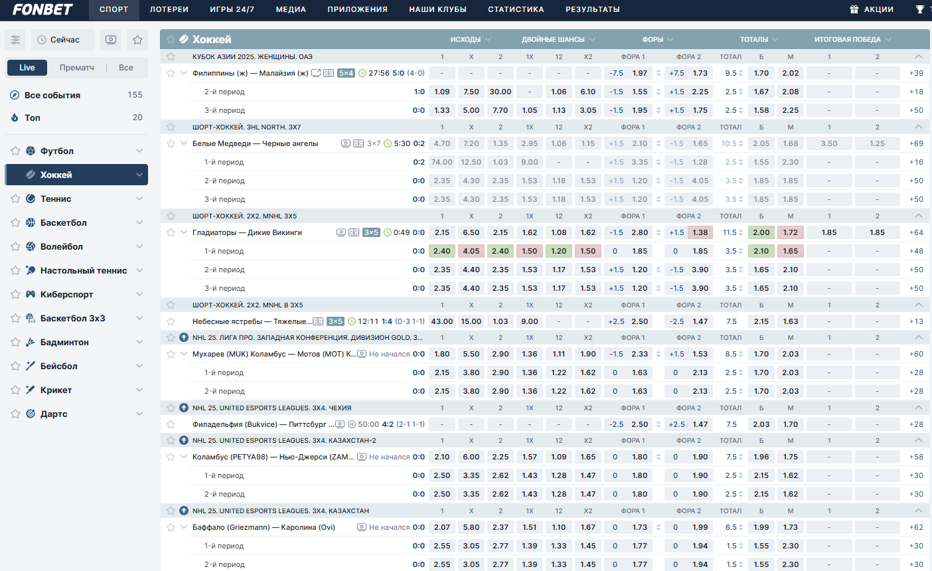Click the flame icon next to Топ
932x571 pixels.
(15, 118)
